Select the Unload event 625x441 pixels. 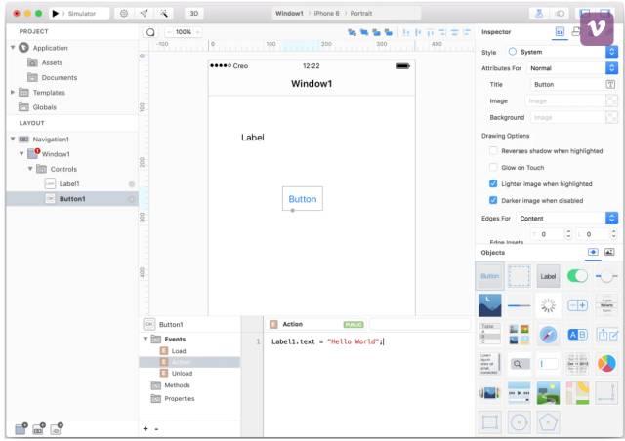[x=182, y=374]
